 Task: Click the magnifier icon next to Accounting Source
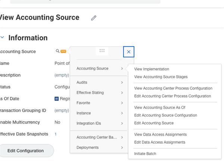point(57,51)
